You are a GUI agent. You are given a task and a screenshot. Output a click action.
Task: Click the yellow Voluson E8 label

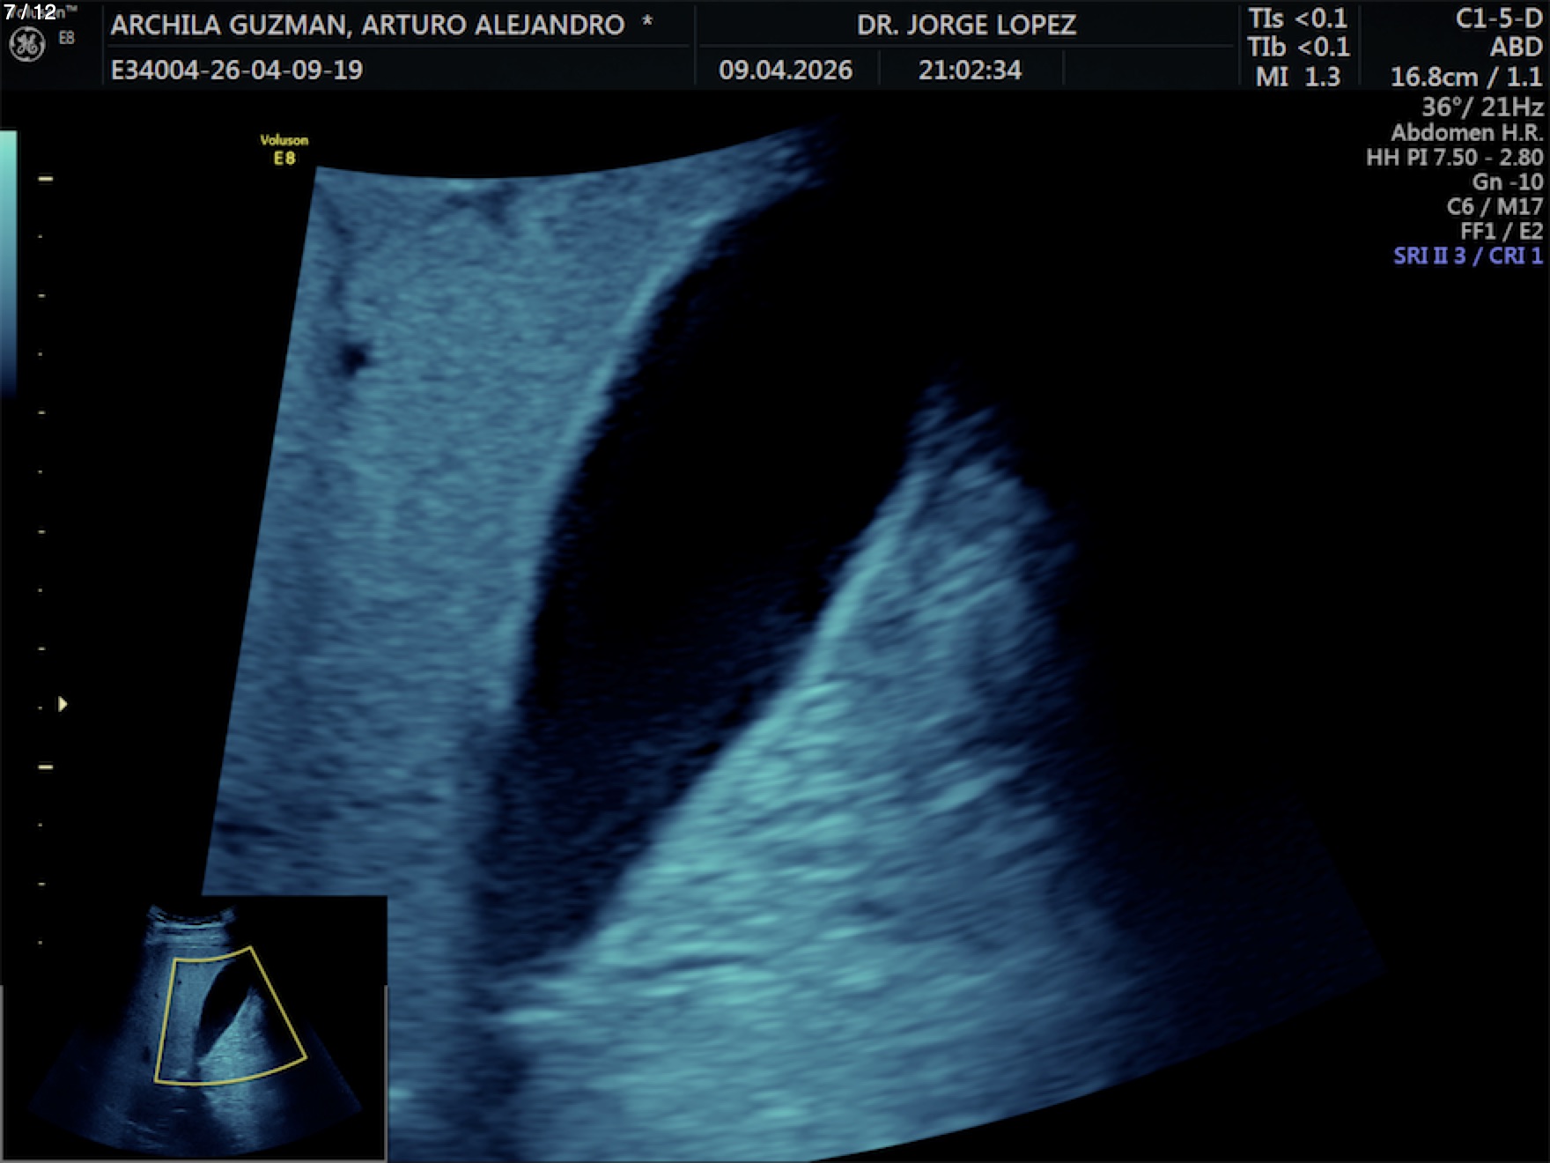click(x=284, y=150)
